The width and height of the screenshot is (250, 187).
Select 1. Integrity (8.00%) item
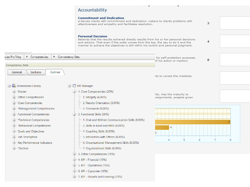[x=95, y=97]
